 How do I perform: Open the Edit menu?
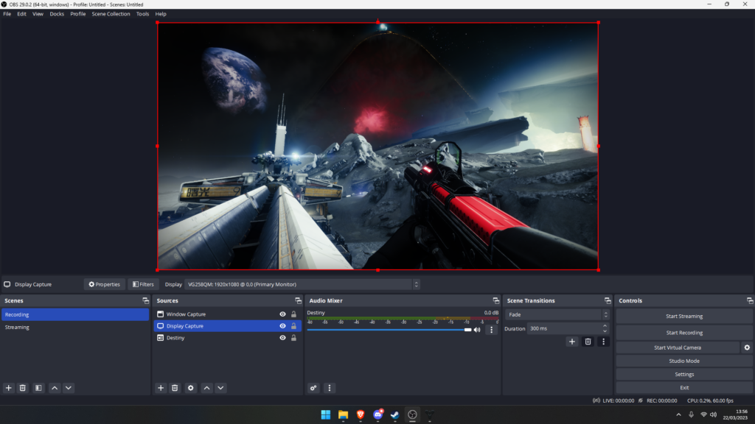pos(21,14)
